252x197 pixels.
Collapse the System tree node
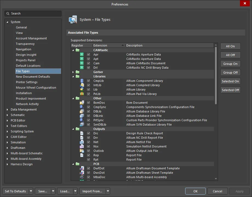[7, 22]
